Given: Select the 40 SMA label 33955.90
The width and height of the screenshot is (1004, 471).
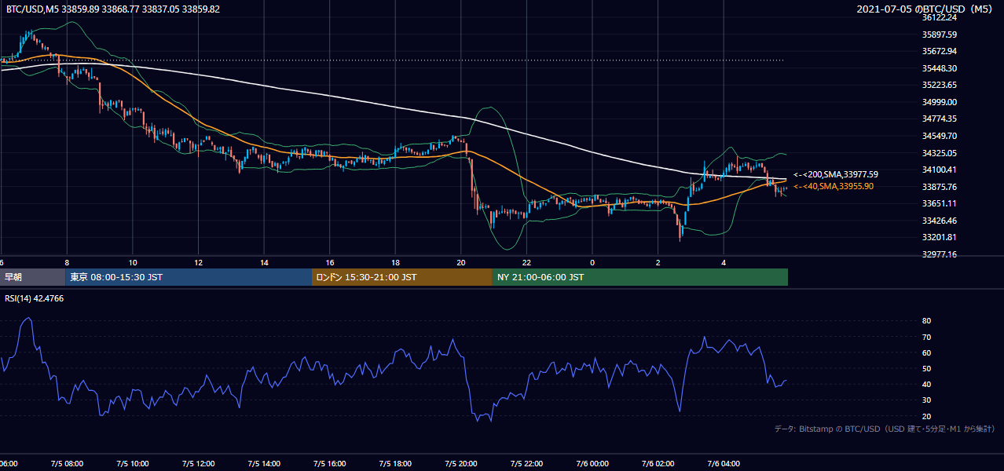Looking at the screenshot, I should coord(834,186).
